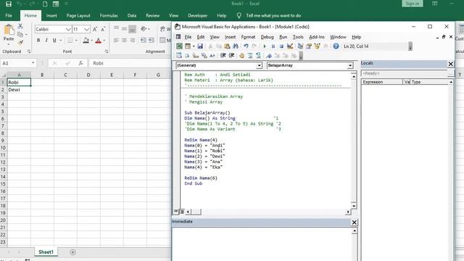This screenshot has height=261, width=464.
Task: Toggle Breakpoint hand icon in Edit toolbar
Action: [241, 55]
